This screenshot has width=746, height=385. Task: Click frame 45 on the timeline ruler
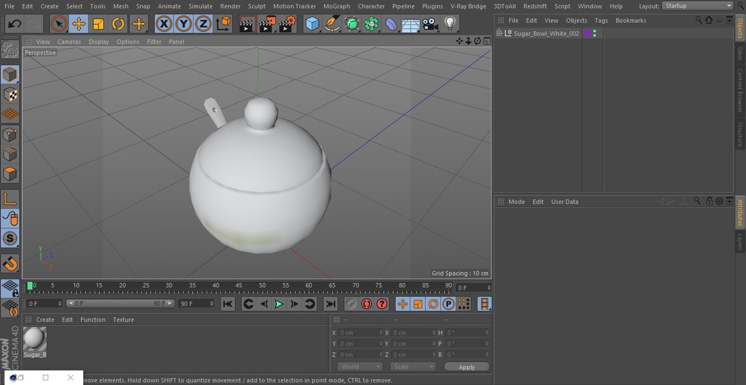coord(239,286)
